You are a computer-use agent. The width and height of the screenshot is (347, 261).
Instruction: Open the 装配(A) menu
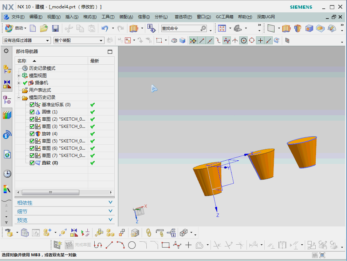(x=126, y=17)
